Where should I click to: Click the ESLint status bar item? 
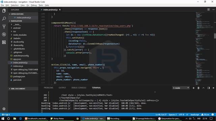205,114
